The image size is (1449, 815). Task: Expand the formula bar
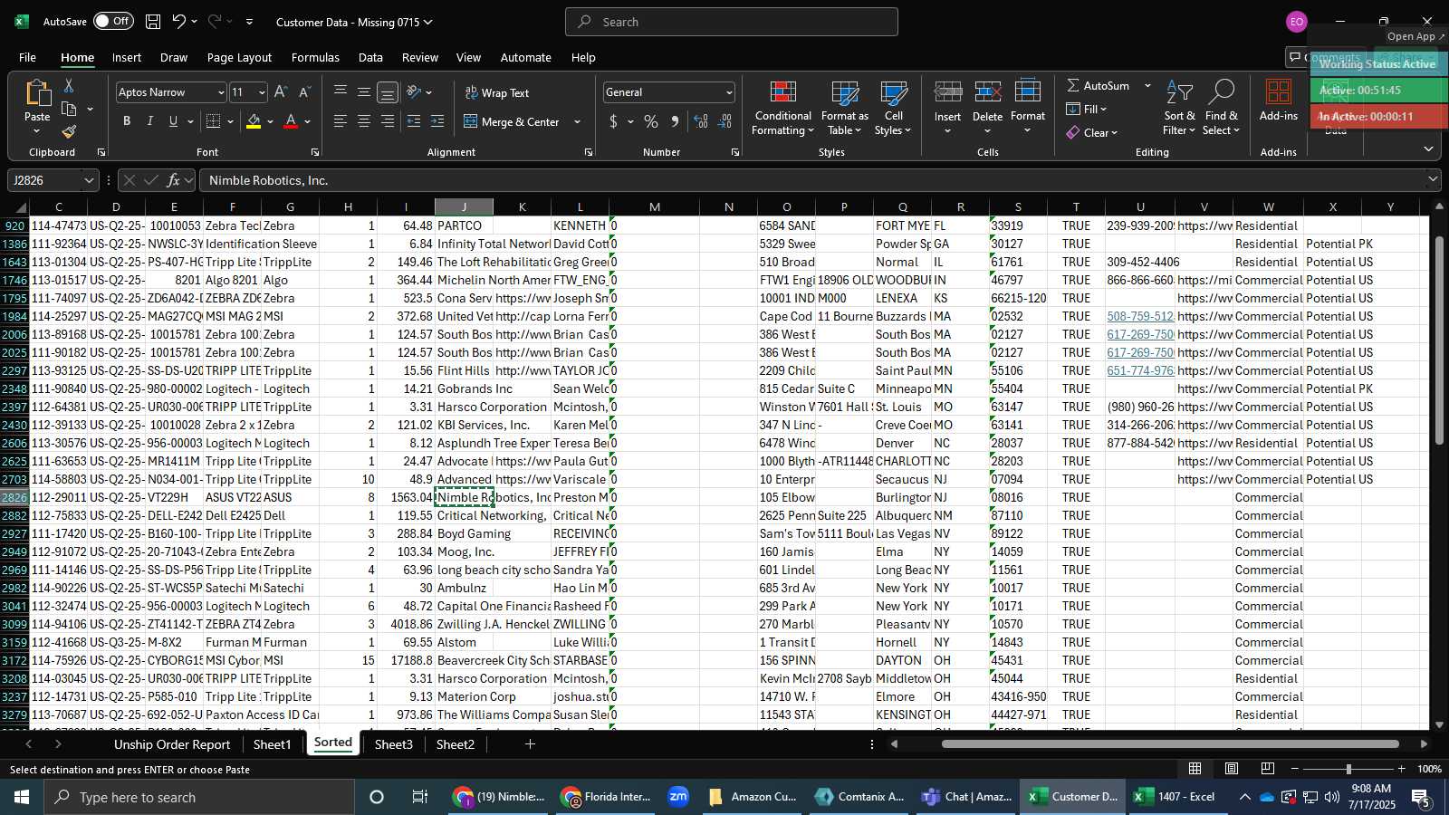click(1433, 180)
